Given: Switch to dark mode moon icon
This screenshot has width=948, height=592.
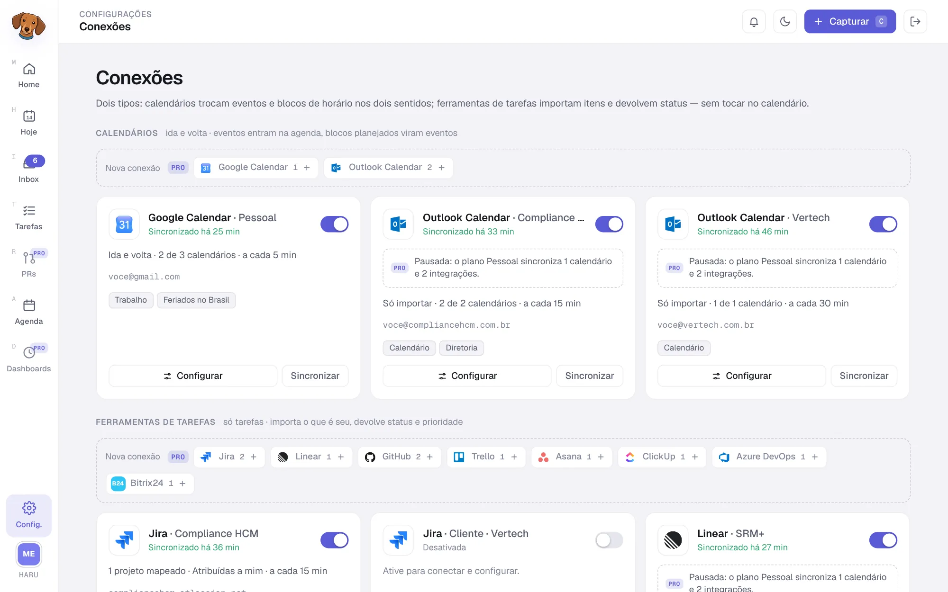Looking at the screenshot, I should click(785, 22).
